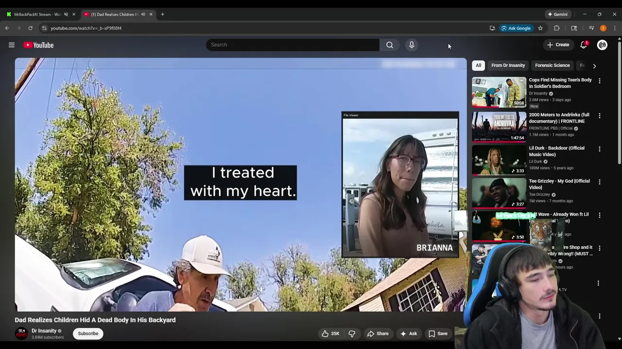
Task: Open options for 2000 Meters to Andriivka video
Action: point(599,116)
